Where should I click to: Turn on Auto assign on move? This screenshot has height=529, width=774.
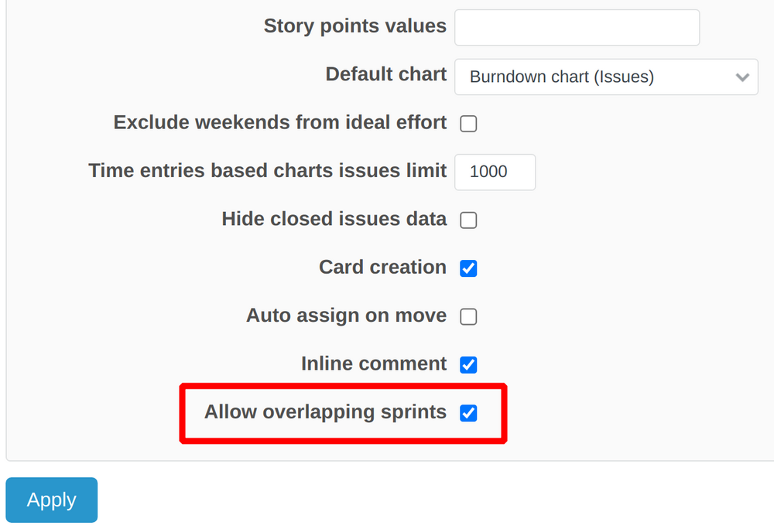[468, 316]
